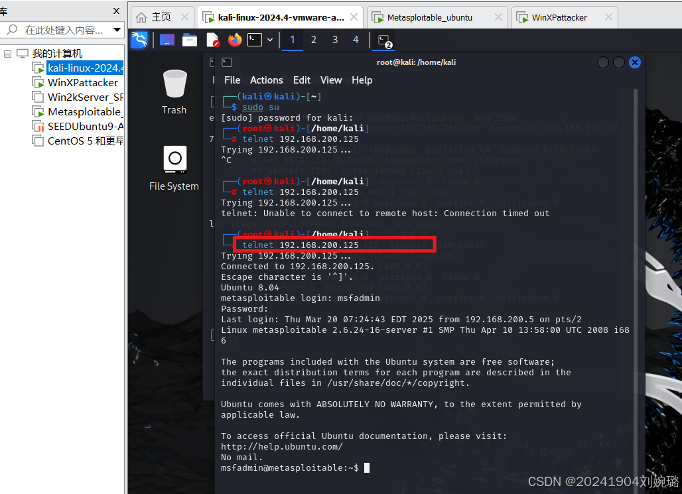Minimize the root@kali terminal window
Screen dimensions: 682x494
point(603,62)
